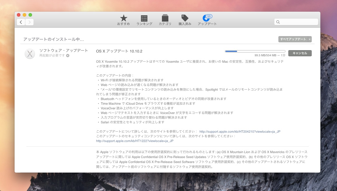This screenshot has width=337, height=191.
Task: Go forward with the right chevron button
Action: [29, 22]
